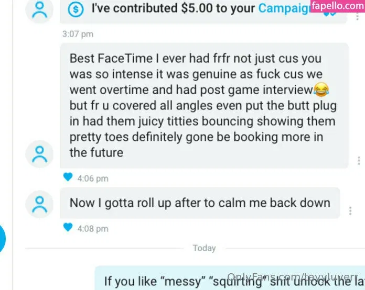Click the sender avatar beside the $5.00 contribution
Image resolution: width=365 pixels, height=290 pixels.
[39, 10]
